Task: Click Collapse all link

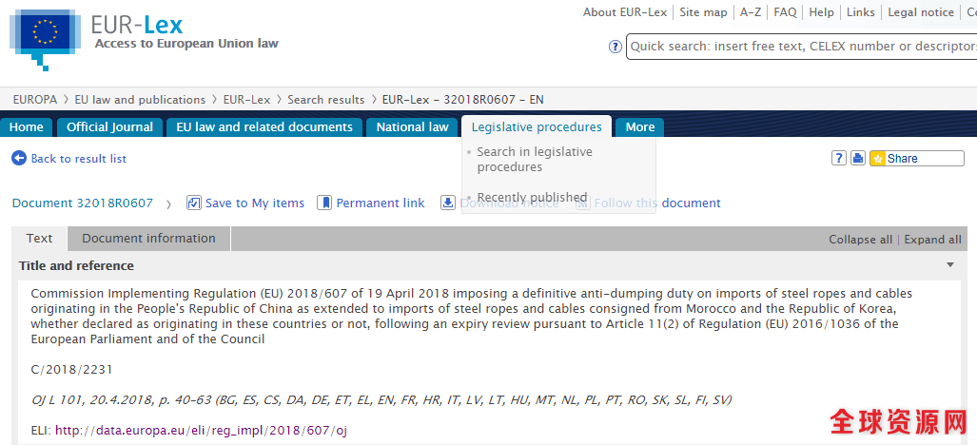Action: pyautogui.click(x=861, y=240)
